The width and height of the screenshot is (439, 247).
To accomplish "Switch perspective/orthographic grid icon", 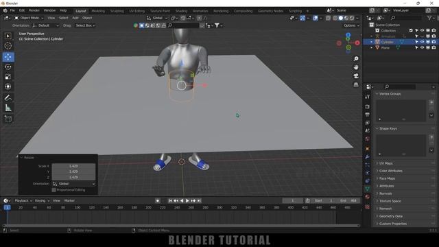I will [356, 84].
